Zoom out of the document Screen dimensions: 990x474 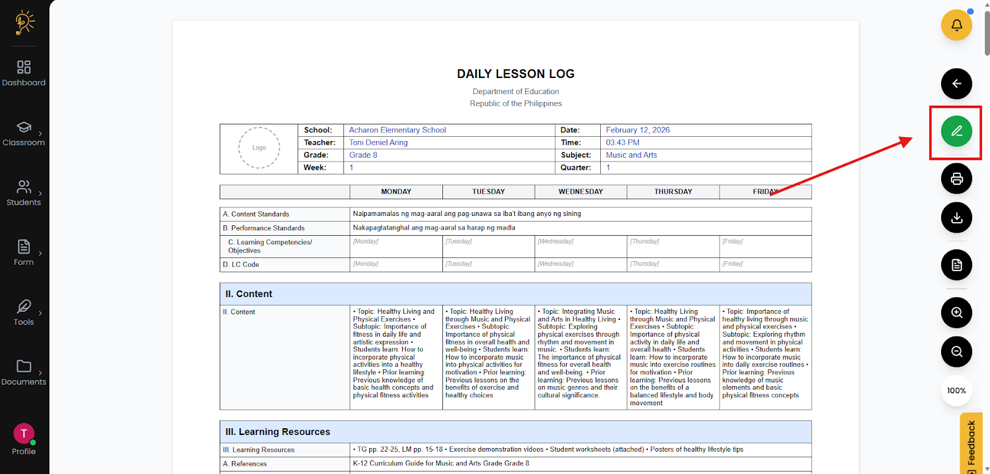[x=956, y=352]
